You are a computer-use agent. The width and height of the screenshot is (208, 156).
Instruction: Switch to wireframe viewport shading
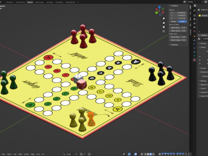coord(146,154)
